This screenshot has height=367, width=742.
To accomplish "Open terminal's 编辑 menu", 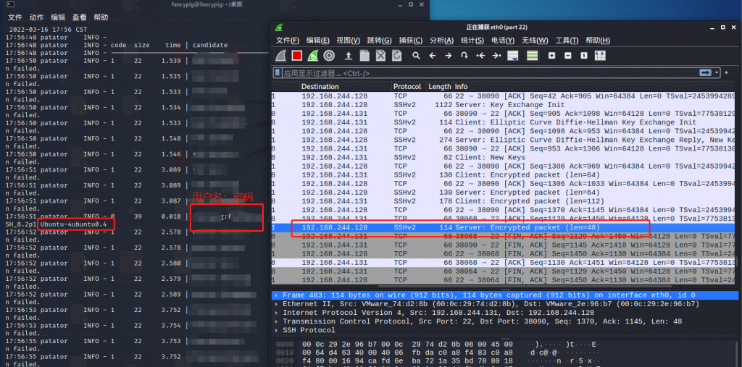I will click(x=58, y=17).
